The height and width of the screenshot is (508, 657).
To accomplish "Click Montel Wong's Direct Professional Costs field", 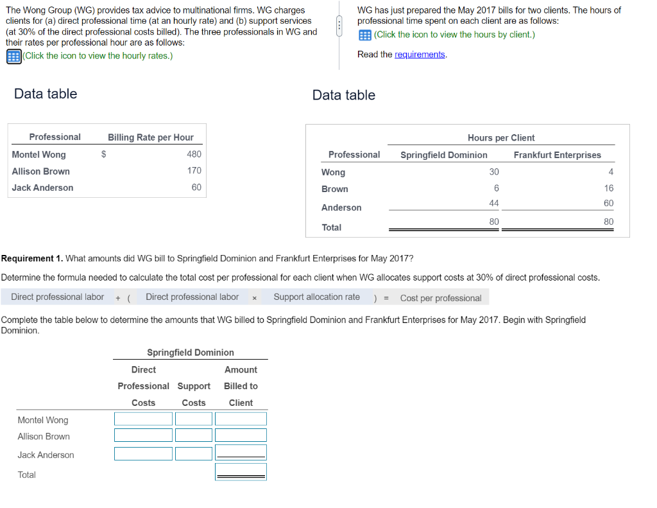I will click(143, 419).
